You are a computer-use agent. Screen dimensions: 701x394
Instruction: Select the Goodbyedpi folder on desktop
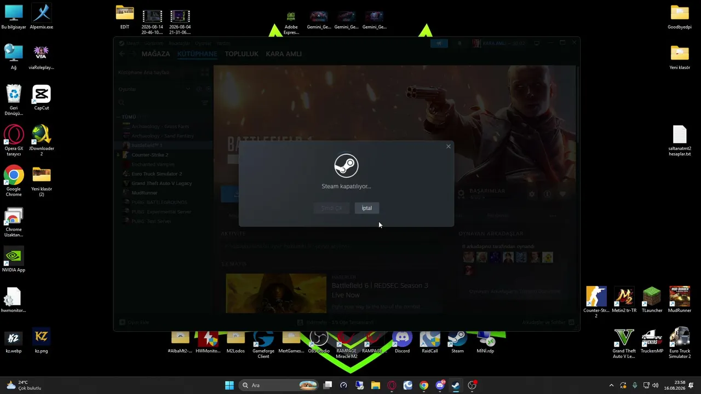(680, 17)
